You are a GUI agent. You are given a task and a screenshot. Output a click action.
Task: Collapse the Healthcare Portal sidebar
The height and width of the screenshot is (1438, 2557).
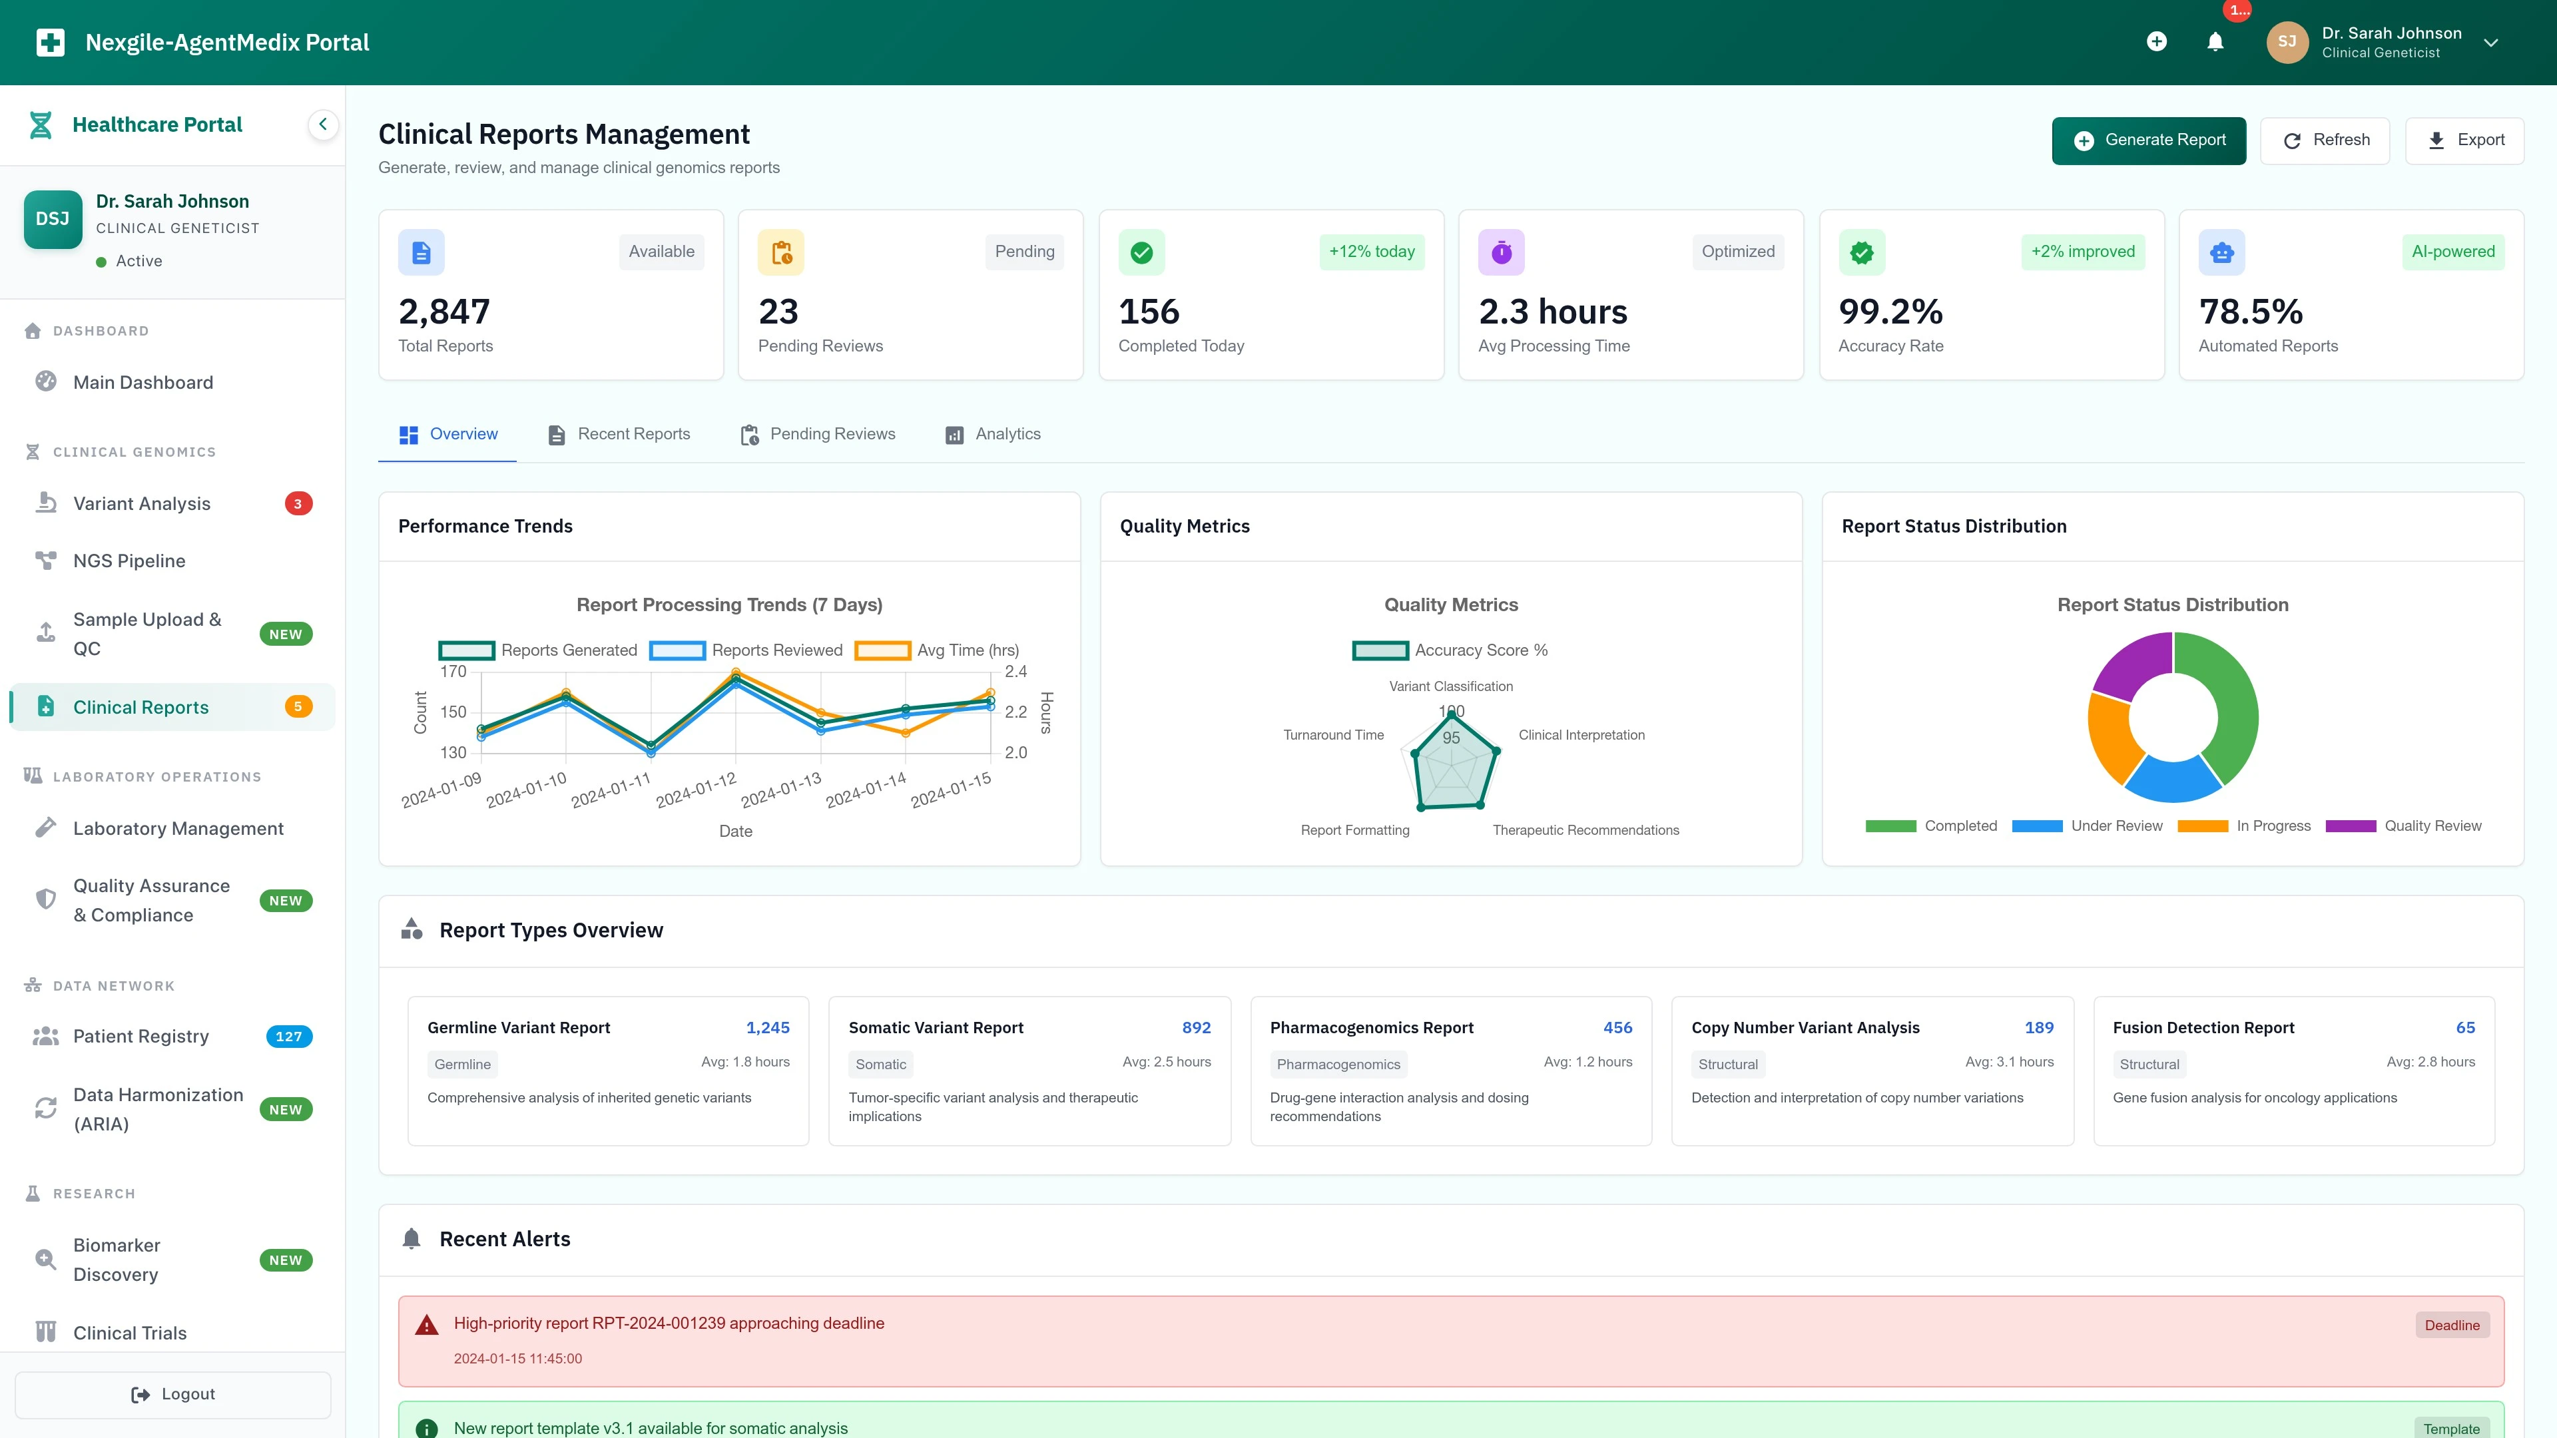click(322, 124)
